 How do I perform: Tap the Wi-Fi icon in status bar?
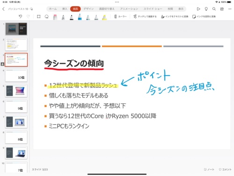pyautogui.click(x=217, y=2)
